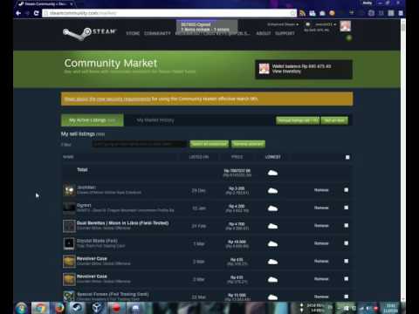Viewport: 419px width, 314px height.
Task: Switch to My Active Listings tab
Action: coord(93,120)
